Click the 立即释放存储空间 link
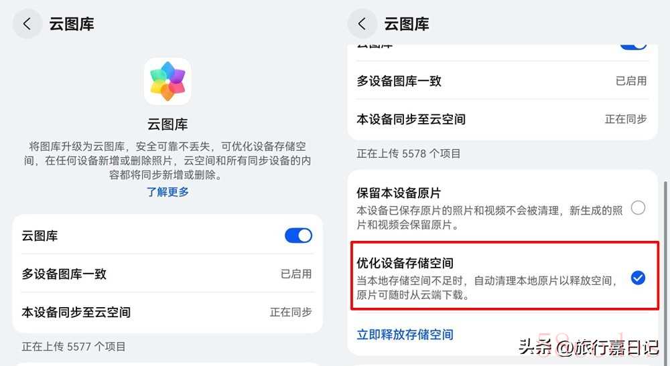Screen dimensions: 670x366 (405, 335)
